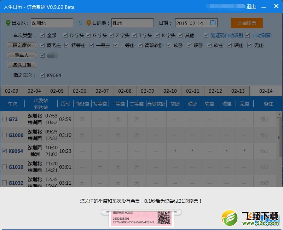Open the 乘车人 passenger button
This screenshot has width=283, height=230.
22,55
